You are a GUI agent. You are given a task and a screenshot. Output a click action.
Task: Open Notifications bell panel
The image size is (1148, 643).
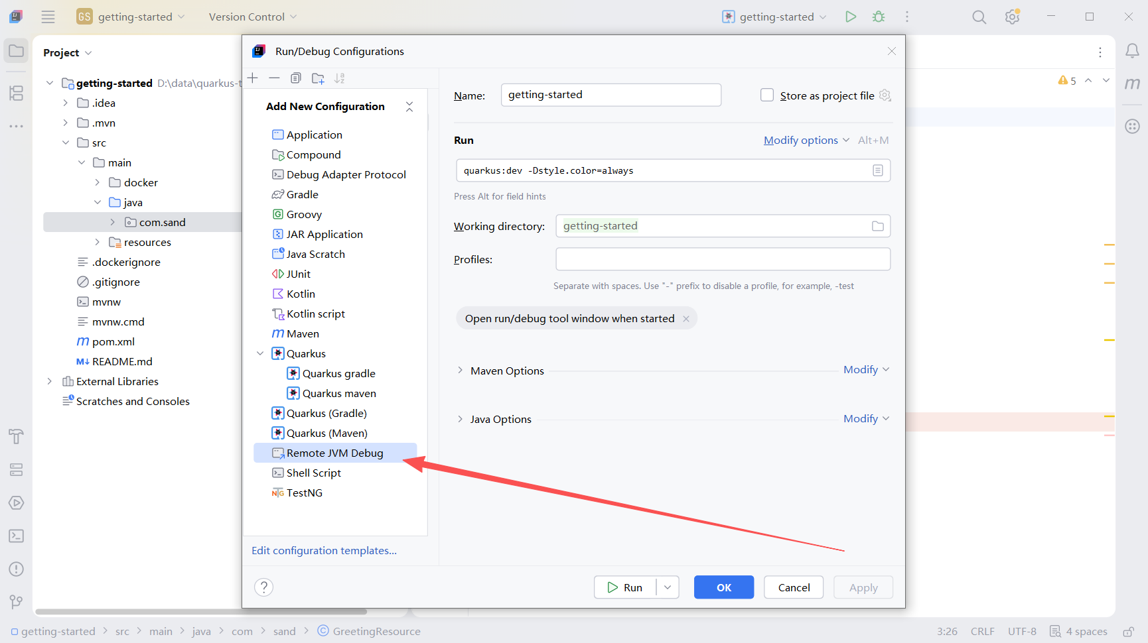coord(1132,51)
